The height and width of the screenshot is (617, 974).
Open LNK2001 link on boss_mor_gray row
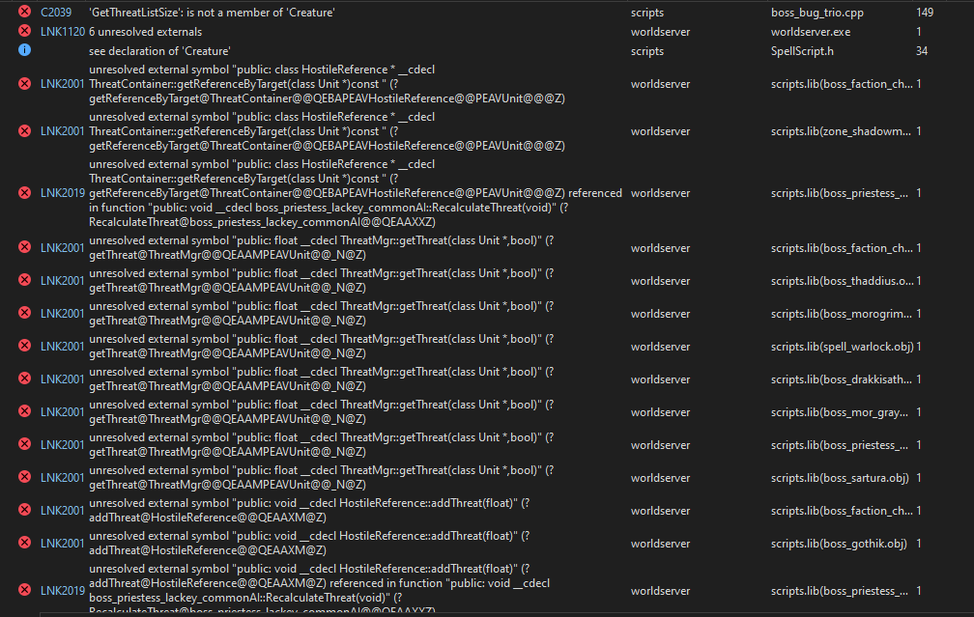coord(63,412)
